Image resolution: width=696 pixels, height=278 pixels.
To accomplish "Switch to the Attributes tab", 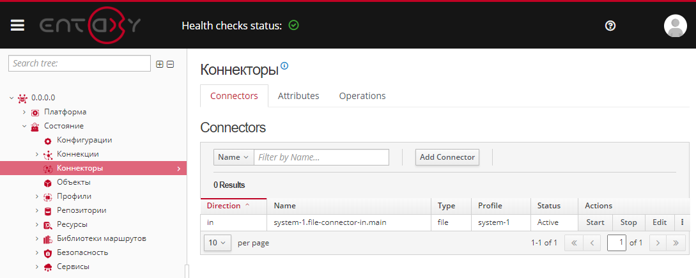I will (x=298, y=96).
